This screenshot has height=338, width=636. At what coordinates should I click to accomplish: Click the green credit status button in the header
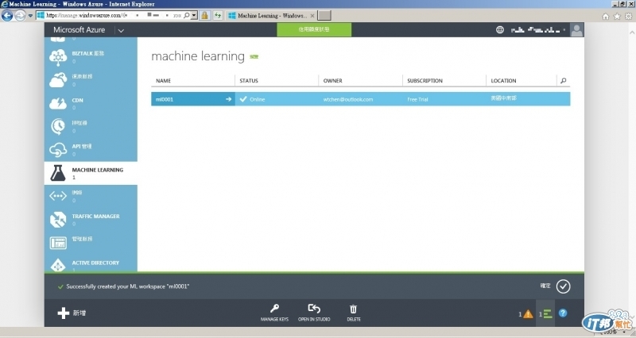(x=314, y=29)
